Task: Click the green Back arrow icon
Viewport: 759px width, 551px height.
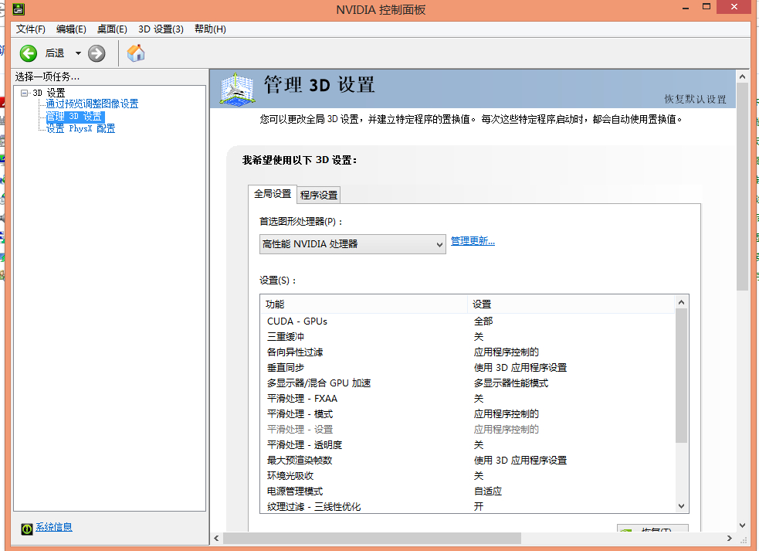Action: 29,53
